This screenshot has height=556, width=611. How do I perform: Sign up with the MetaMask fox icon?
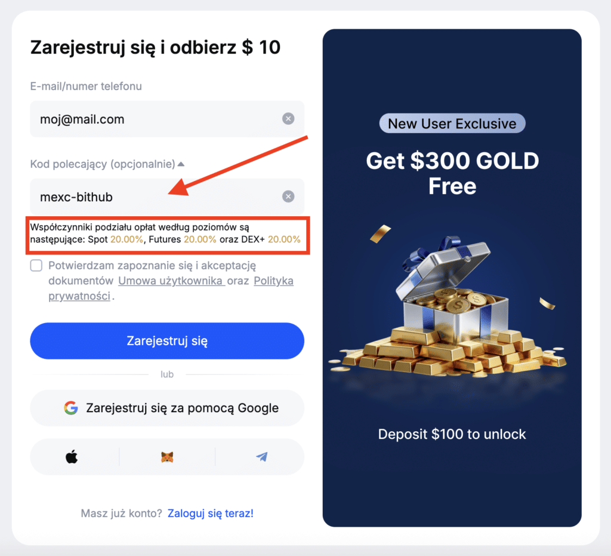click(167, 457)
